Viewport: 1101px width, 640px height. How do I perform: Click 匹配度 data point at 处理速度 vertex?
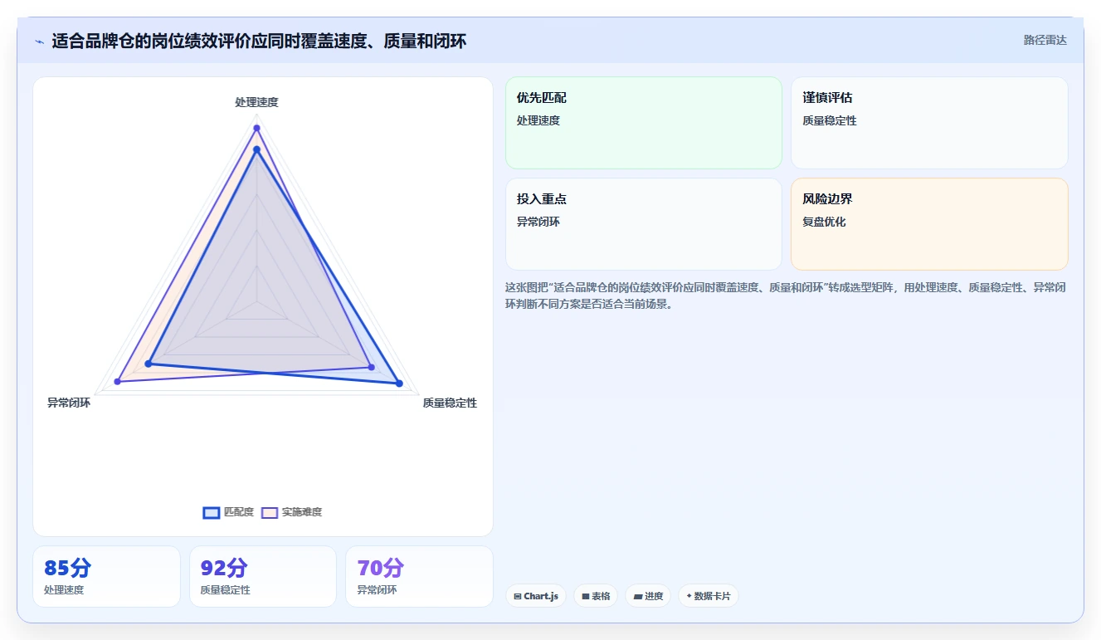pyautogui.click(x=256, y=149)
